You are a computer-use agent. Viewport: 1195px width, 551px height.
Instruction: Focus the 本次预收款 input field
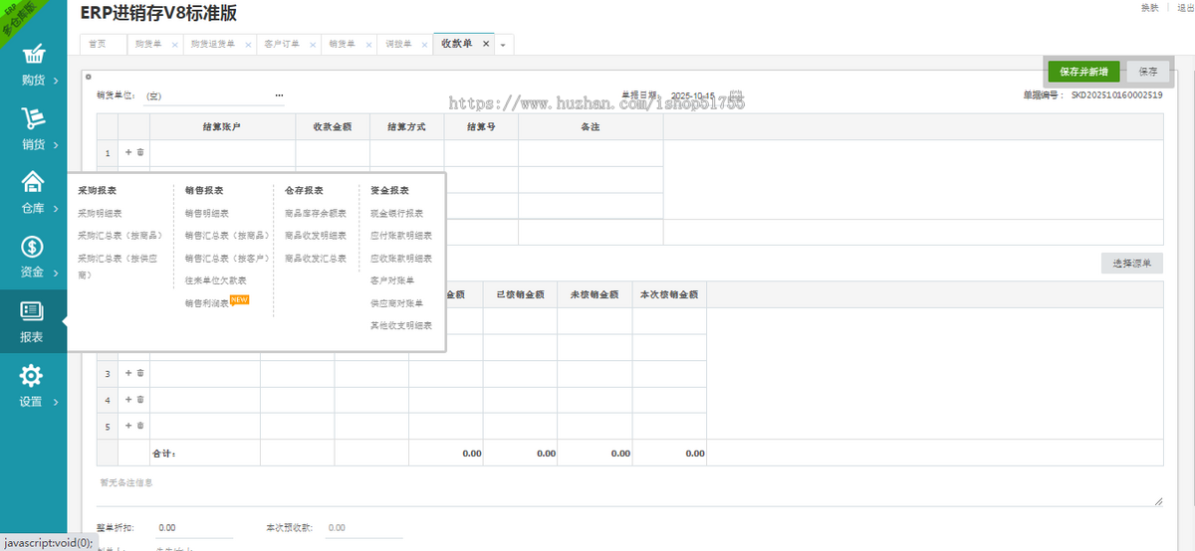point(364,528)
